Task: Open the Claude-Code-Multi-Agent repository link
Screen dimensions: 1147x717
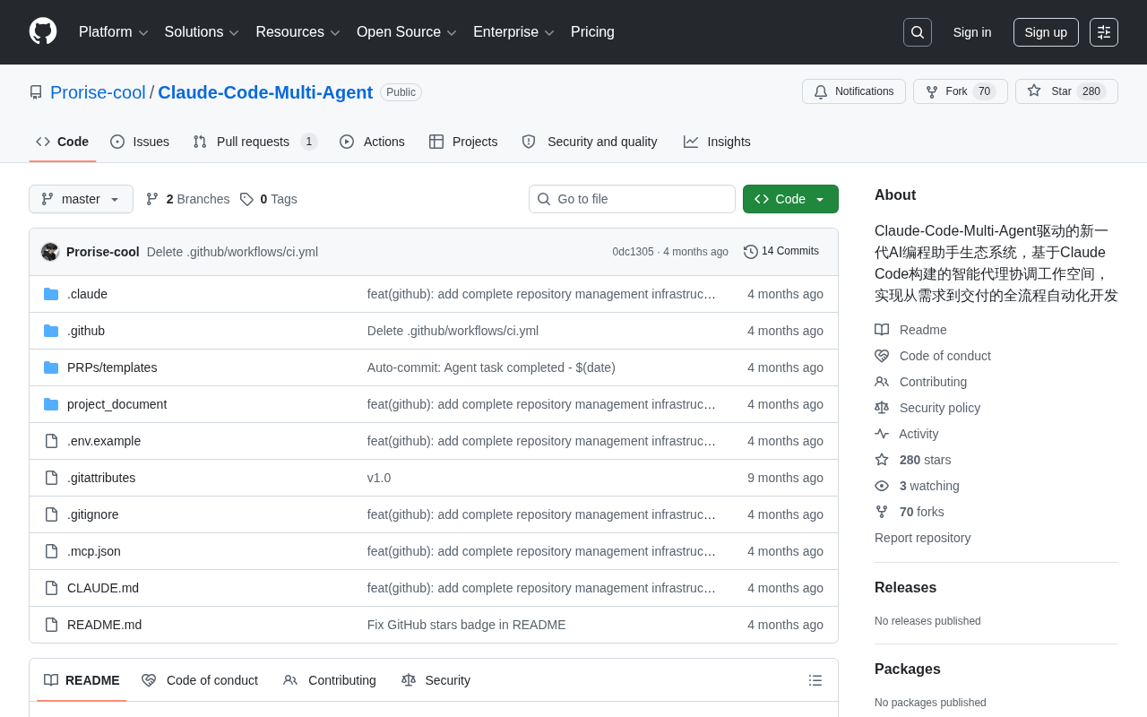Action: coord(265,92)
